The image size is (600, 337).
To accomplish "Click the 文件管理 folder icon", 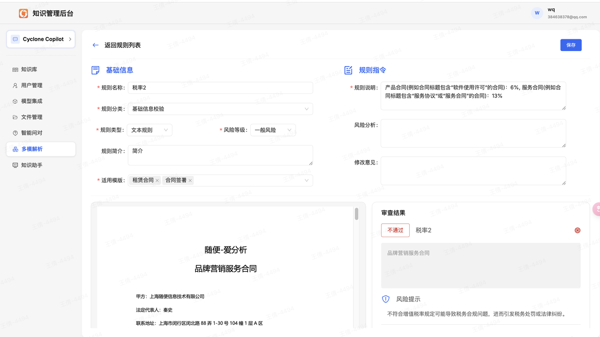I will pyautogui.click(x=15, y=117).
